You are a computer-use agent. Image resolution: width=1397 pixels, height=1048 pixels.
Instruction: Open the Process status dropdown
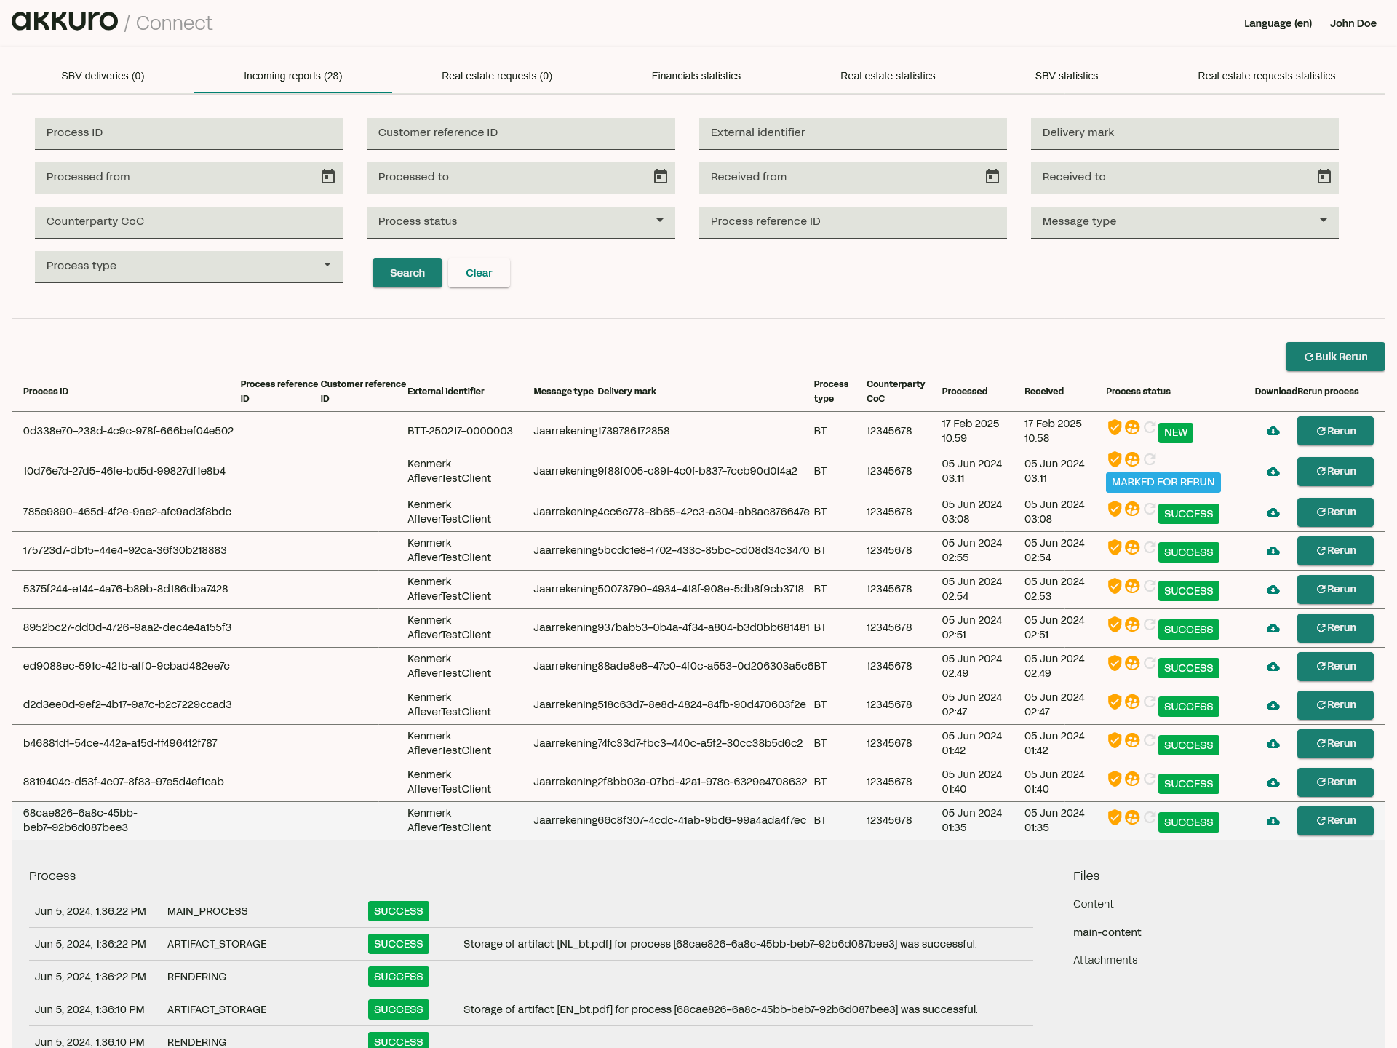pos(659,221)
